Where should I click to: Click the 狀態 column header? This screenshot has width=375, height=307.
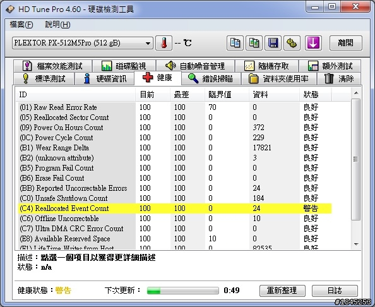[316, 95]
